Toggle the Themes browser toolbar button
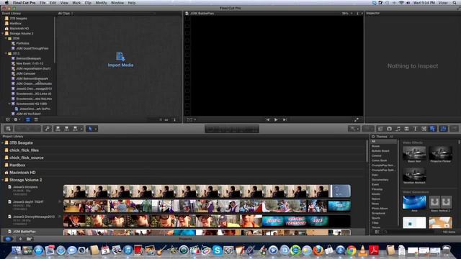 [x=432, y=129]
